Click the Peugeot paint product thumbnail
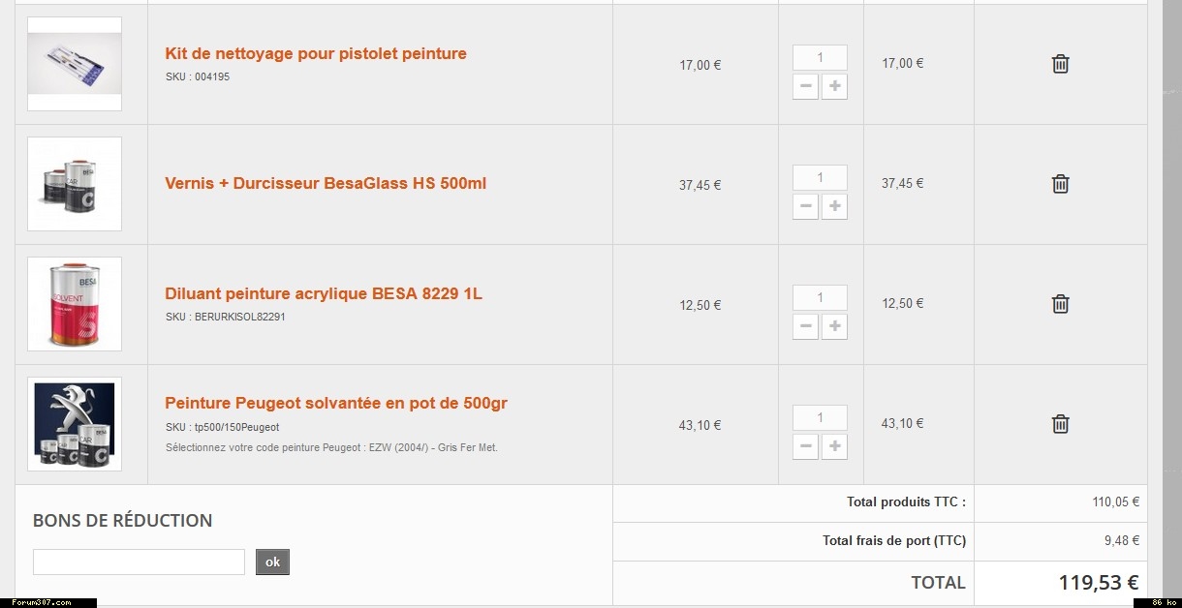The image size is (1182, 608). pyautogui.click(x=75, y=424)
